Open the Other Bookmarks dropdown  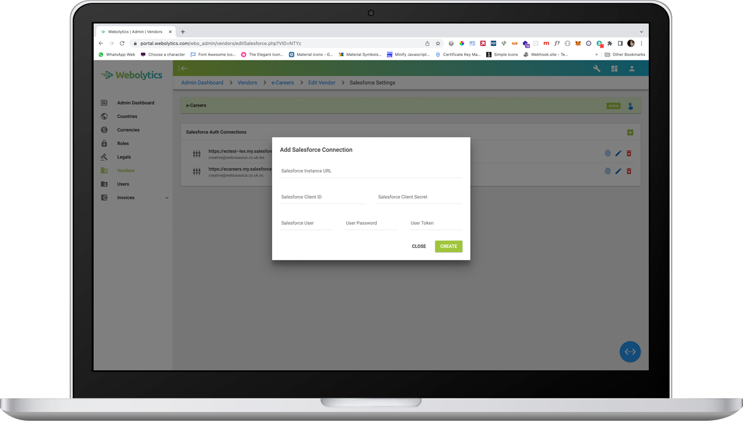click(625, 54)
